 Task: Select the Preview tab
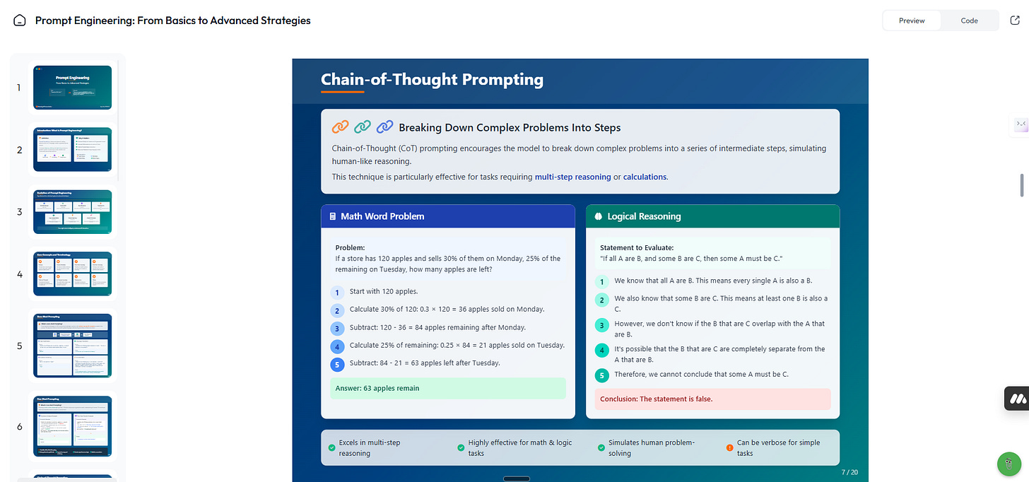coord(911,20)
